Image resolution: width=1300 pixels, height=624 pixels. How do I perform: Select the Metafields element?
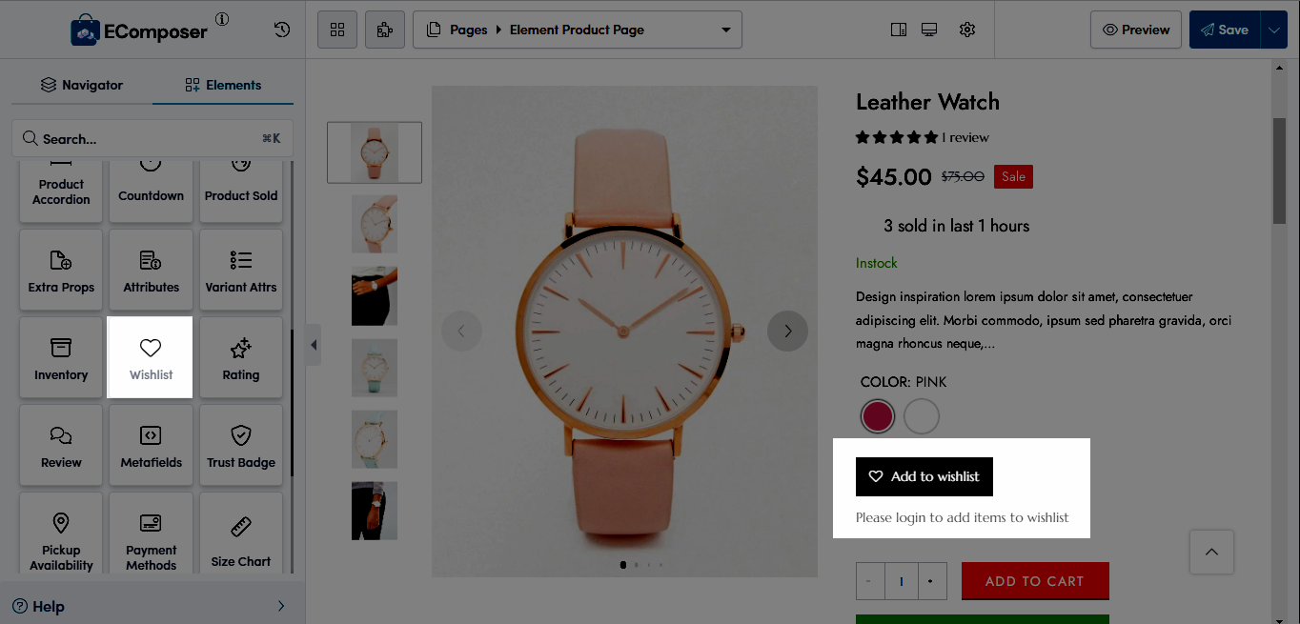[151, 445]
